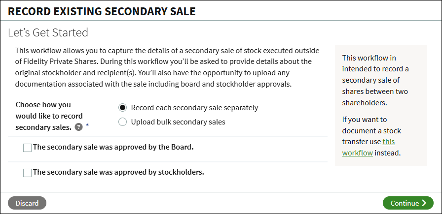The height and width of the screenshot is (214, 442).
Task: Click the Let's Get Started heading
Action: (x=48, y=32)
